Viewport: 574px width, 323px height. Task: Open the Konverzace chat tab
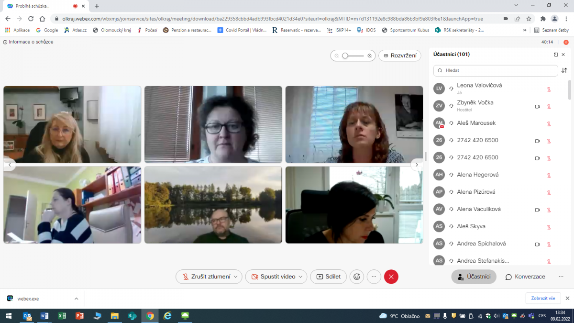tap(525, 277)
